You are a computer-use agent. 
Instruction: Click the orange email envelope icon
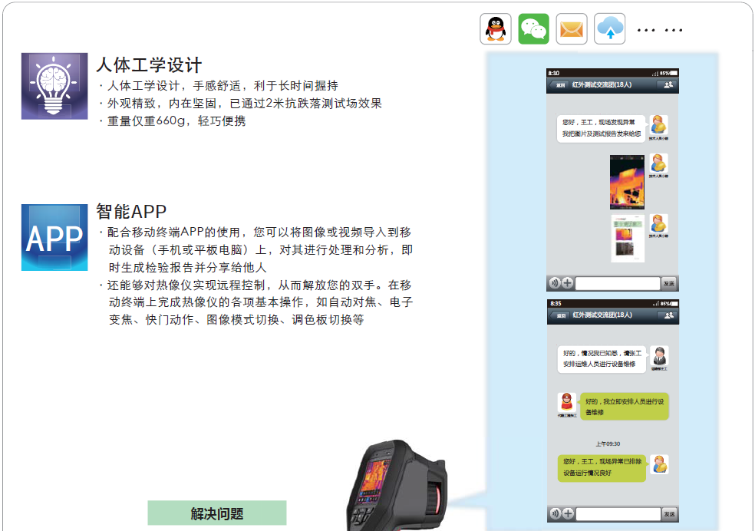tap(572, 29)
